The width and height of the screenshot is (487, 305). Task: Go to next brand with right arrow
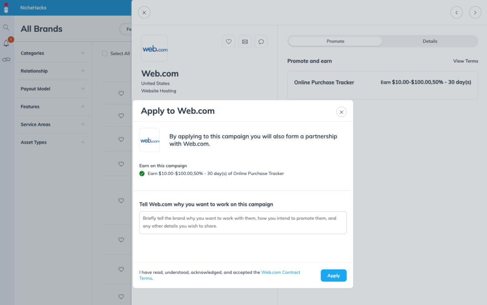(475, 12)
